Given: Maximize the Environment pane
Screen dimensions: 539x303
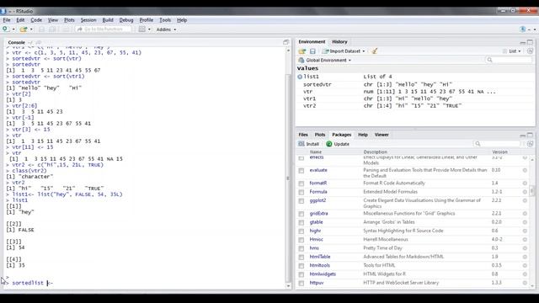Looking at the screenshot, I should point(530,42).
